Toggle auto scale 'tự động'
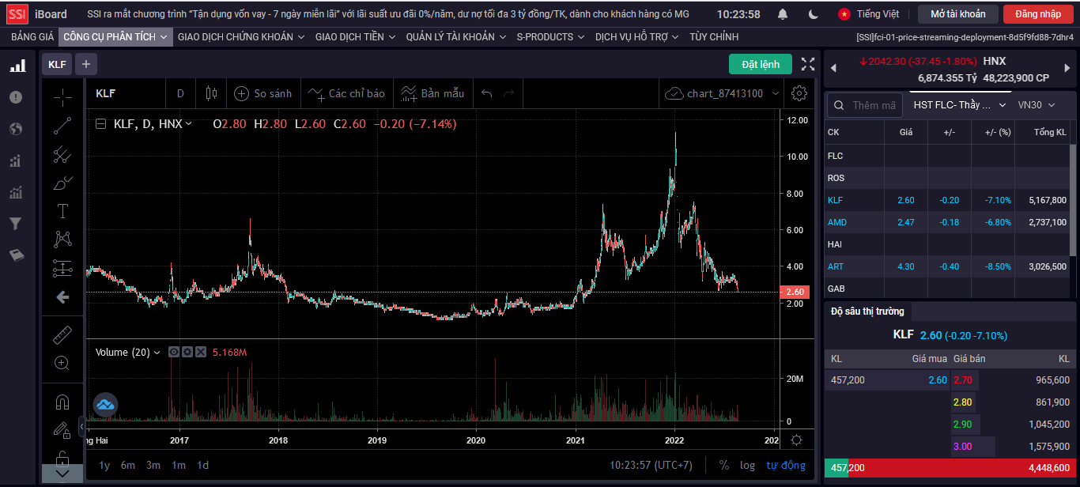The image size is (1080, 487). tap(786, 465)
